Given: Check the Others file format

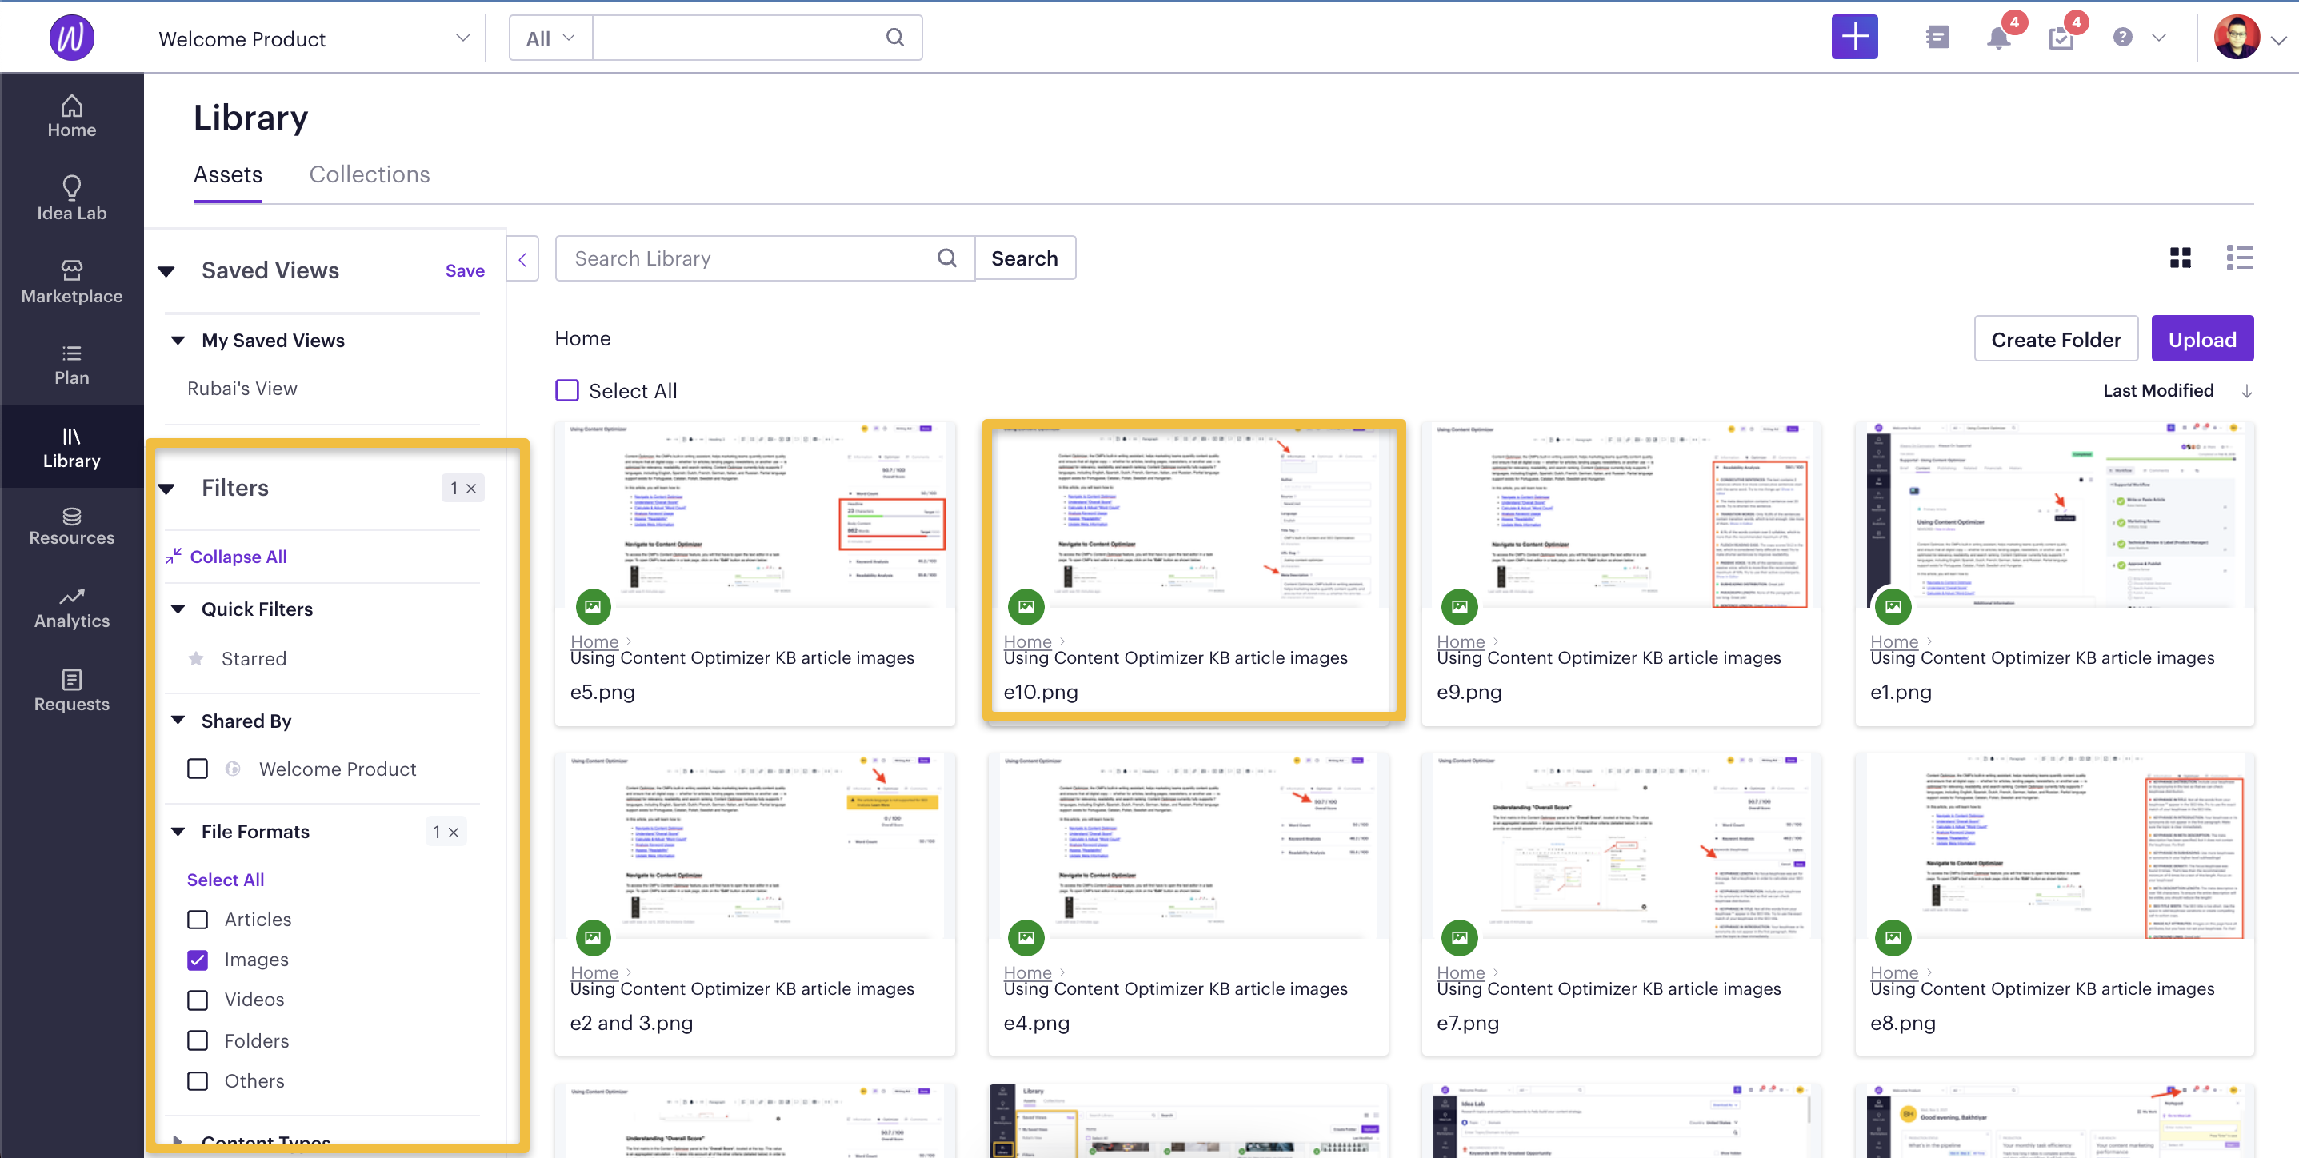Looking at the screenshot, I should tap(198, 1080).
